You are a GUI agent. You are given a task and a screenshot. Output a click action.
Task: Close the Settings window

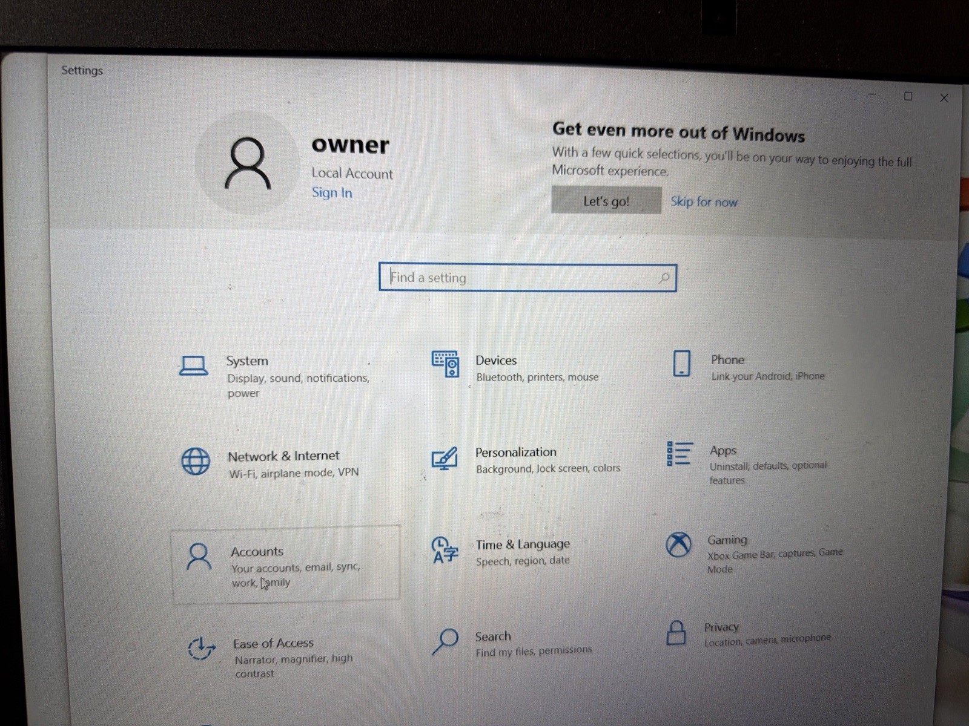point(944,98)
